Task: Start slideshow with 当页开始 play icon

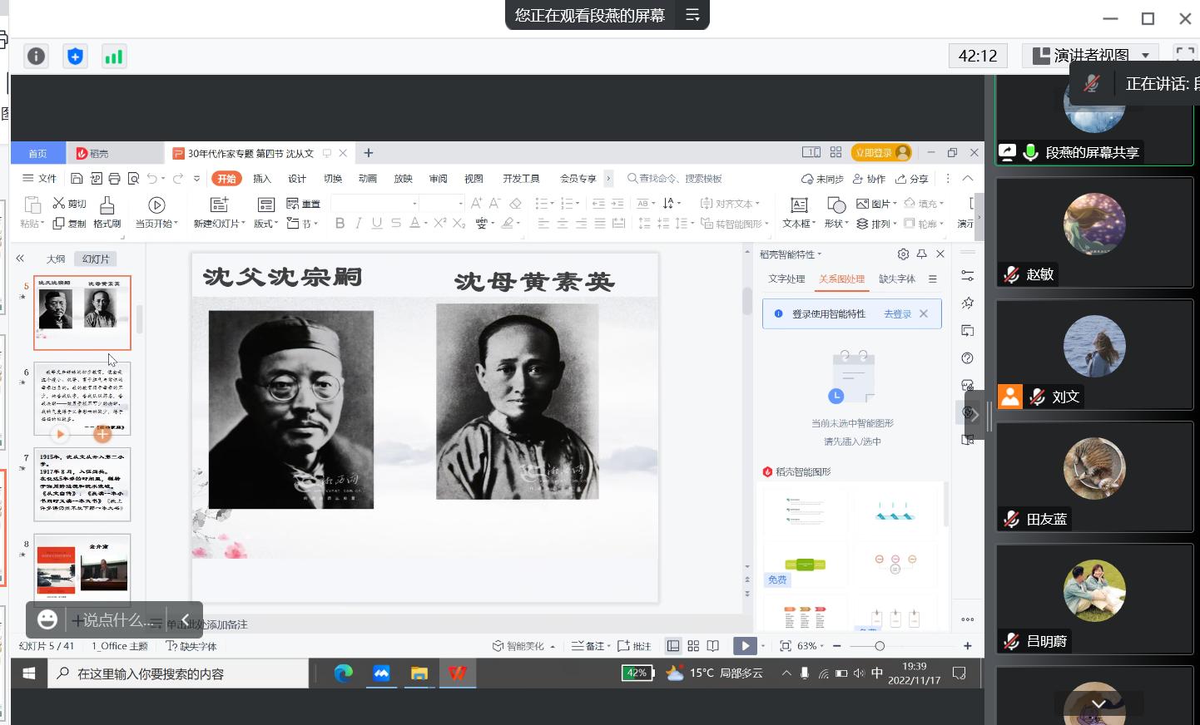Action: click(x=156, y=205)
